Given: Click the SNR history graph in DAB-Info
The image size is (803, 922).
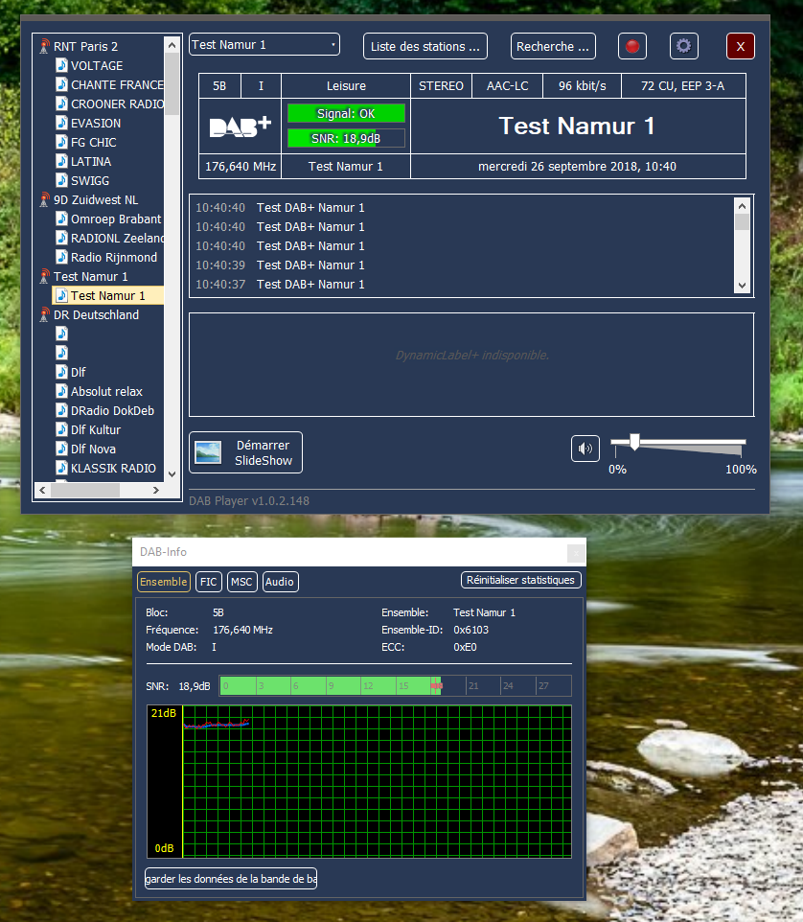Looking at the screenshot, I should 359,781.
